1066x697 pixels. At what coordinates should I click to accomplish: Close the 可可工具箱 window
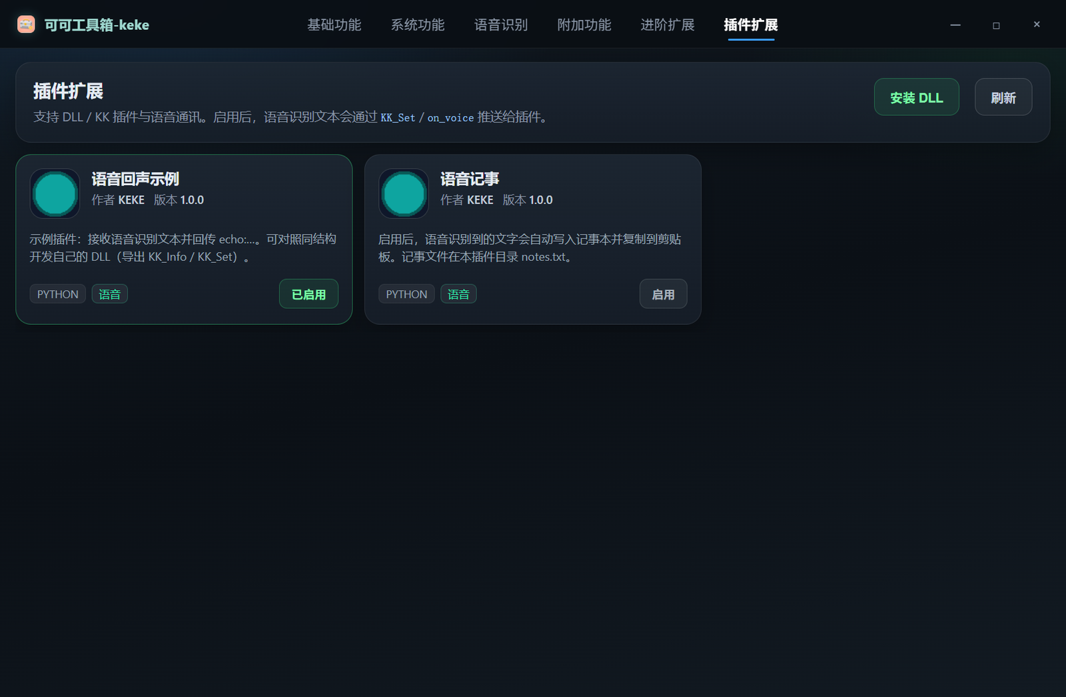click(x=1037, y=25)
